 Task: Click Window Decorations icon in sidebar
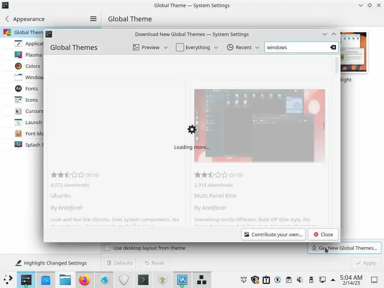(x=18, y=77)
